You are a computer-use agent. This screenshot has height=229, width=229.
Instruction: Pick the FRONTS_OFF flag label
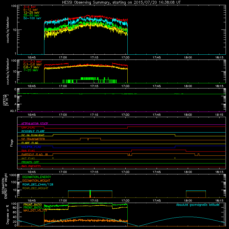[30, 162]
